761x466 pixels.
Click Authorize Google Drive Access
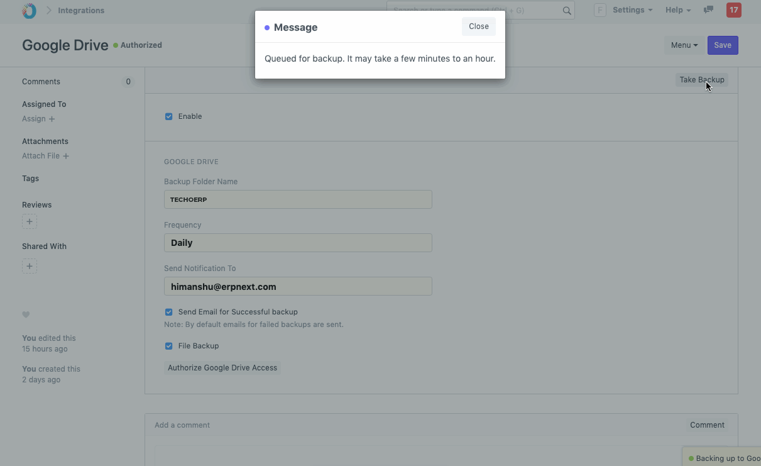pyautogui.click(x=222, y=368)
